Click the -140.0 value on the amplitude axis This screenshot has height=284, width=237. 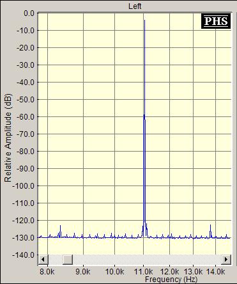[24, 255]
